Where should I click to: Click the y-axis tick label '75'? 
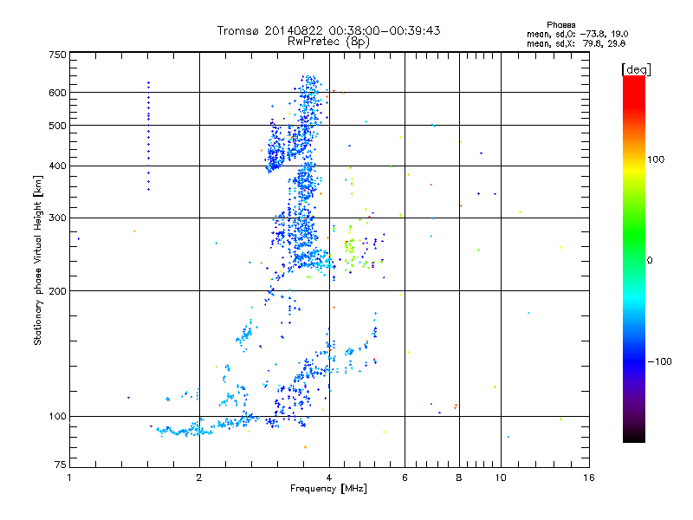tap(61, 465)
